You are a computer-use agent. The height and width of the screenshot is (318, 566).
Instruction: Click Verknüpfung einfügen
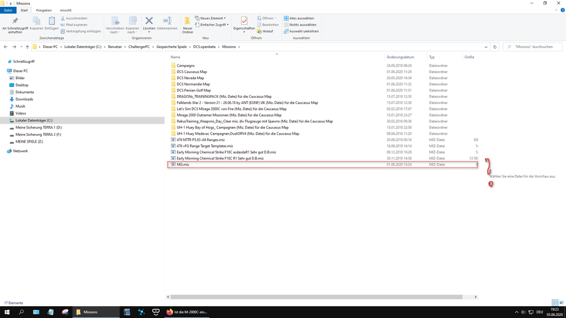[80, 31]
